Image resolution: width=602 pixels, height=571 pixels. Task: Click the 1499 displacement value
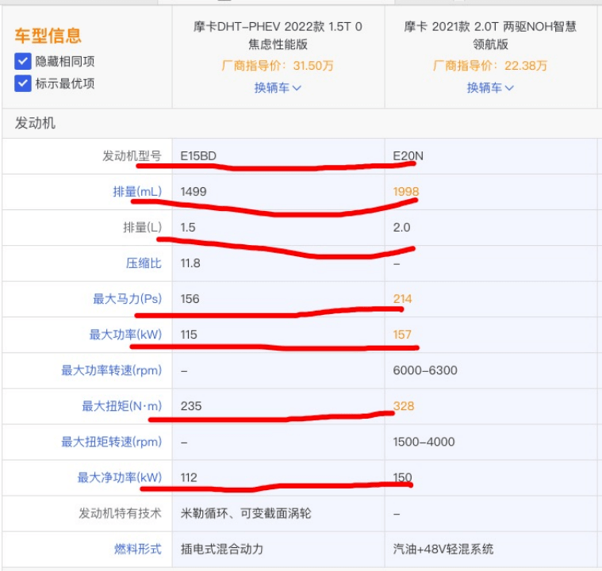(194, 191)
